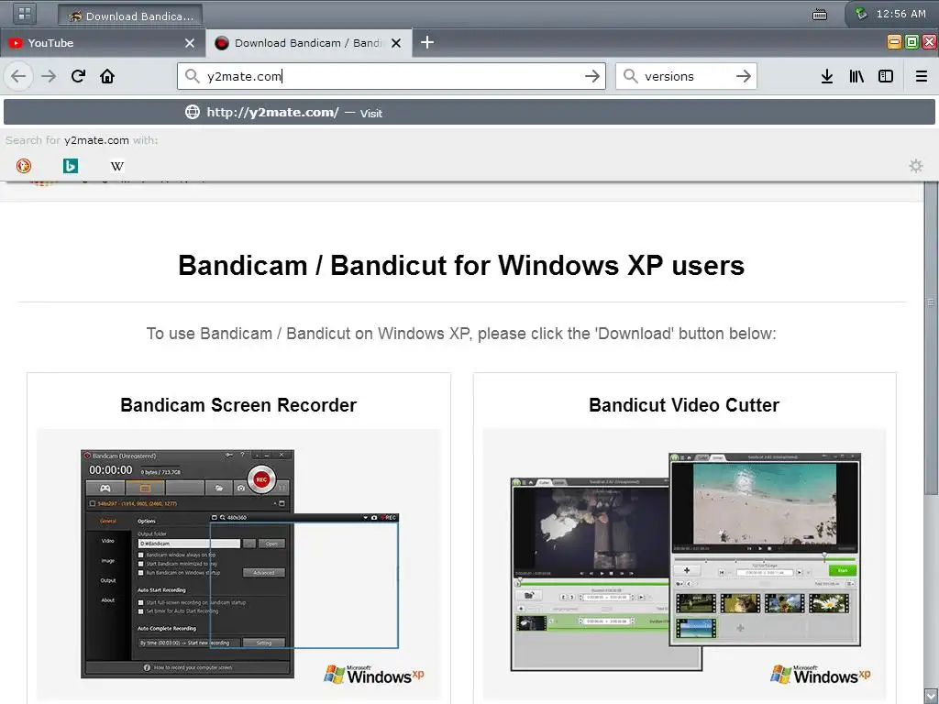The height and width of the screenshot is (704, 939).
Task: Click the scrollbar down arrow
Action: [x=932, y=697]
